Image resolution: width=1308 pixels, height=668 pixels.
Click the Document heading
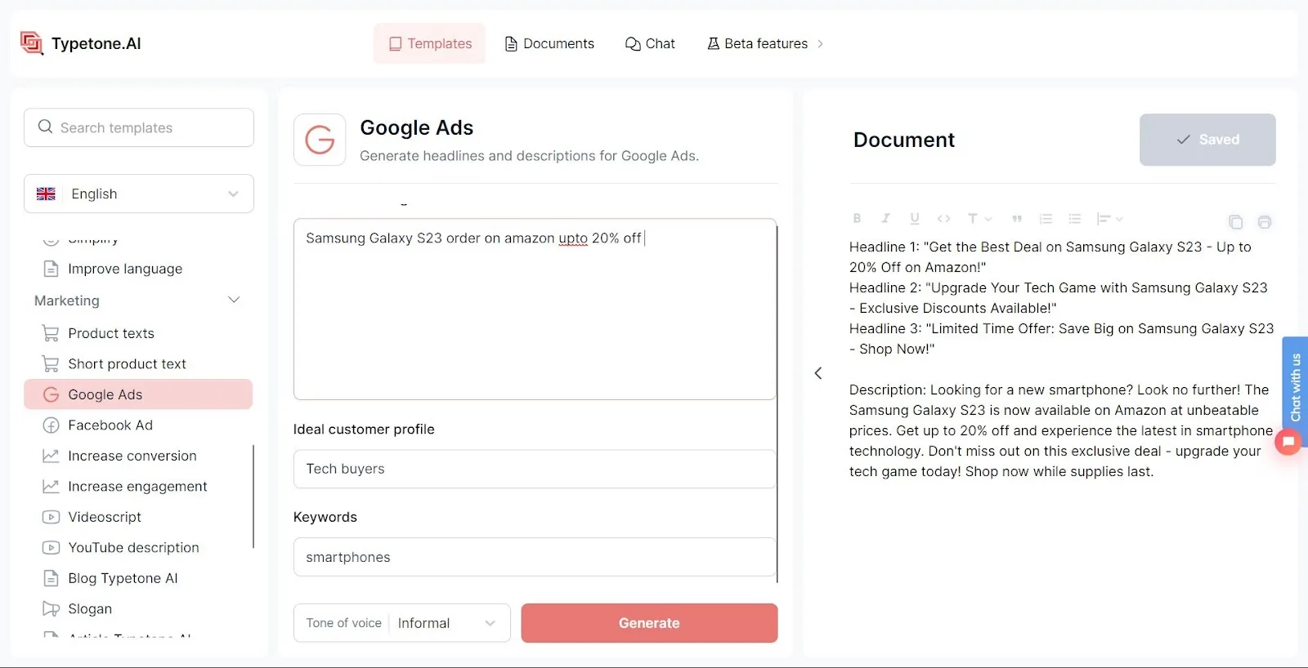(x=903, y=140)
